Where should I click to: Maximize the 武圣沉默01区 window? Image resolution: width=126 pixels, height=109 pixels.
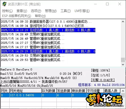click(107, 4)
